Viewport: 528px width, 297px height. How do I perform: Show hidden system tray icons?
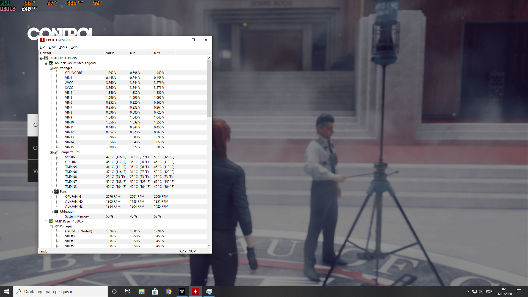(468, 291)
